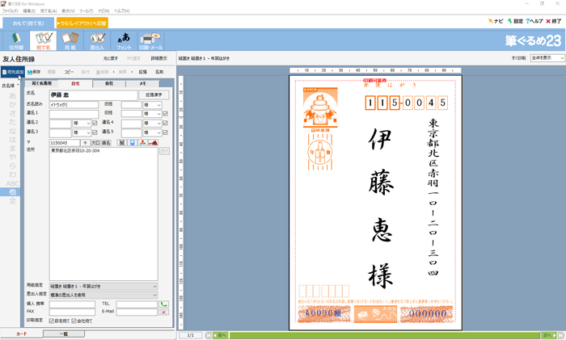Open the 住所録 address book icon
This screenshot has width=566, height=340.
point(16,40)
